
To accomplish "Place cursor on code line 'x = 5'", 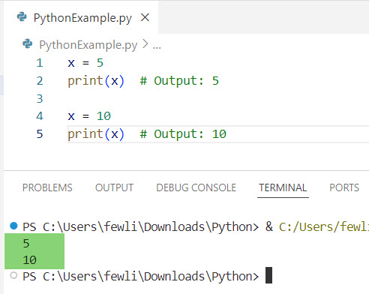I will 85,63.
